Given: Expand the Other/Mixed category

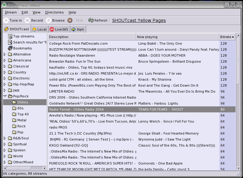Looking at the screenshot, I should click(5, 162).
